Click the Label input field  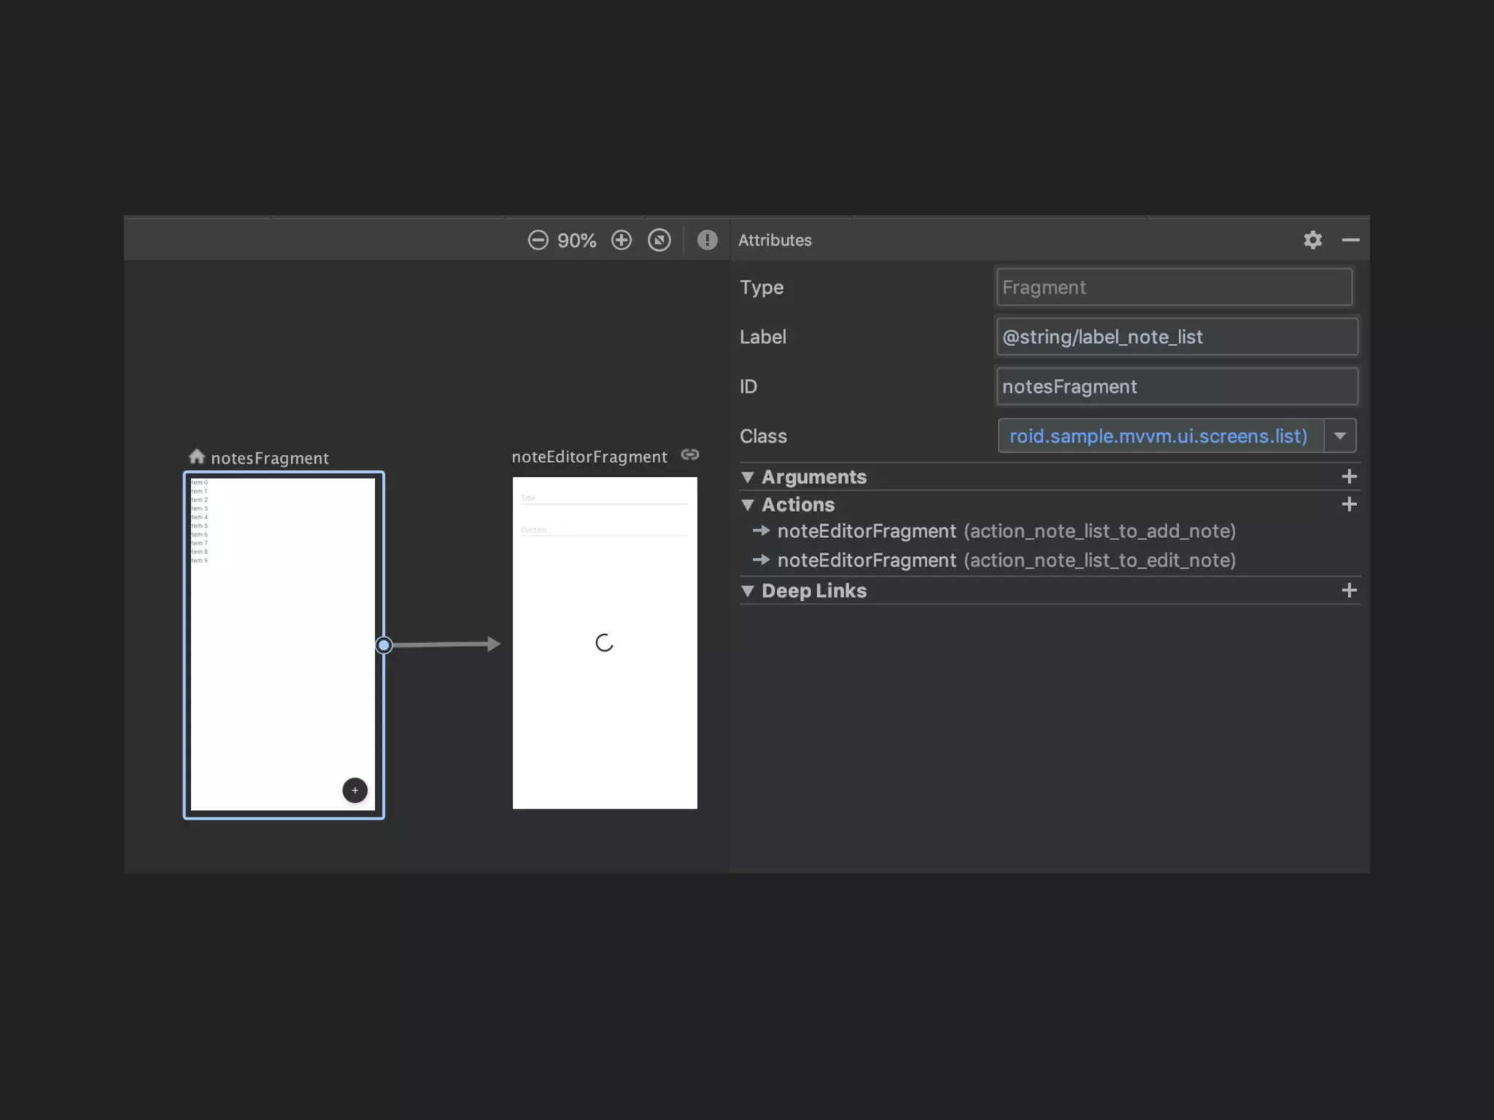click(1176, 337)
